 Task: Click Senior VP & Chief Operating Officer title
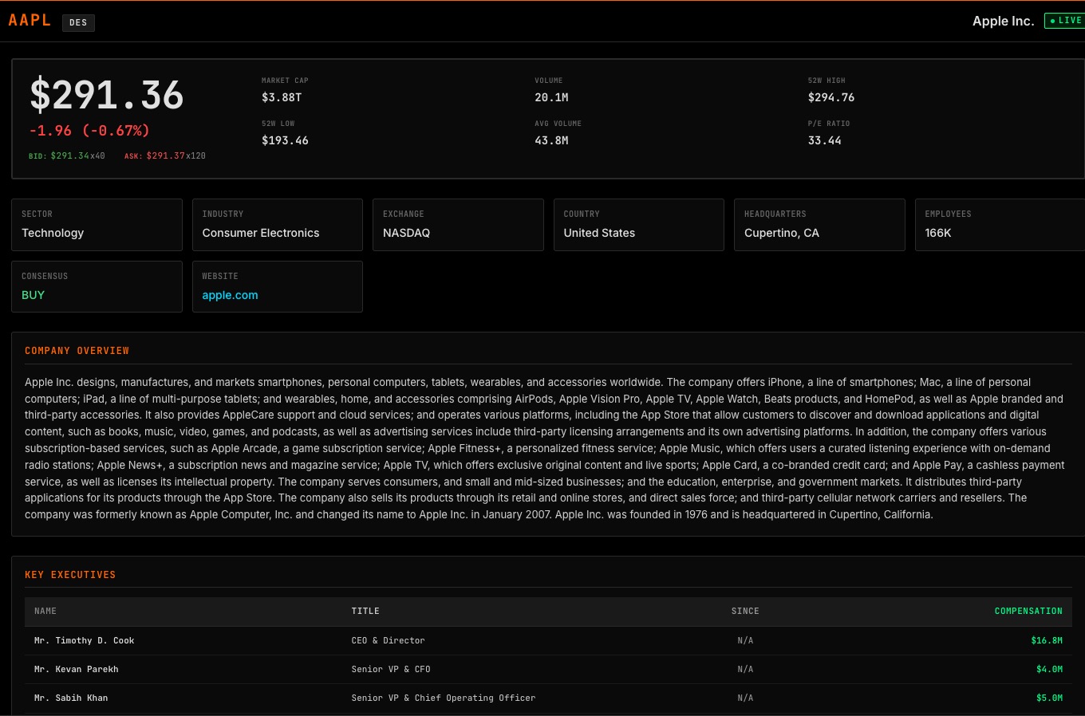point(444,698)
